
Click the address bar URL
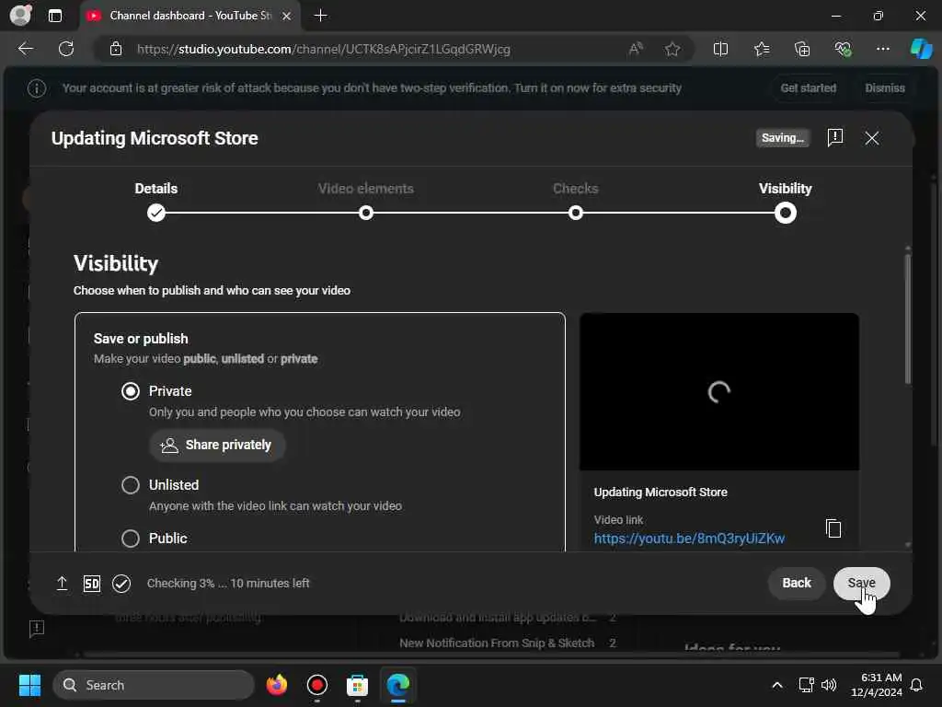[323, 50]
